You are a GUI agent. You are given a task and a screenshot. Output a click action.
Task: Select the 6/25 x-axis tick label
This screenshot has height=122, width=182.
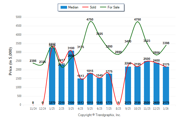(99, 108)
